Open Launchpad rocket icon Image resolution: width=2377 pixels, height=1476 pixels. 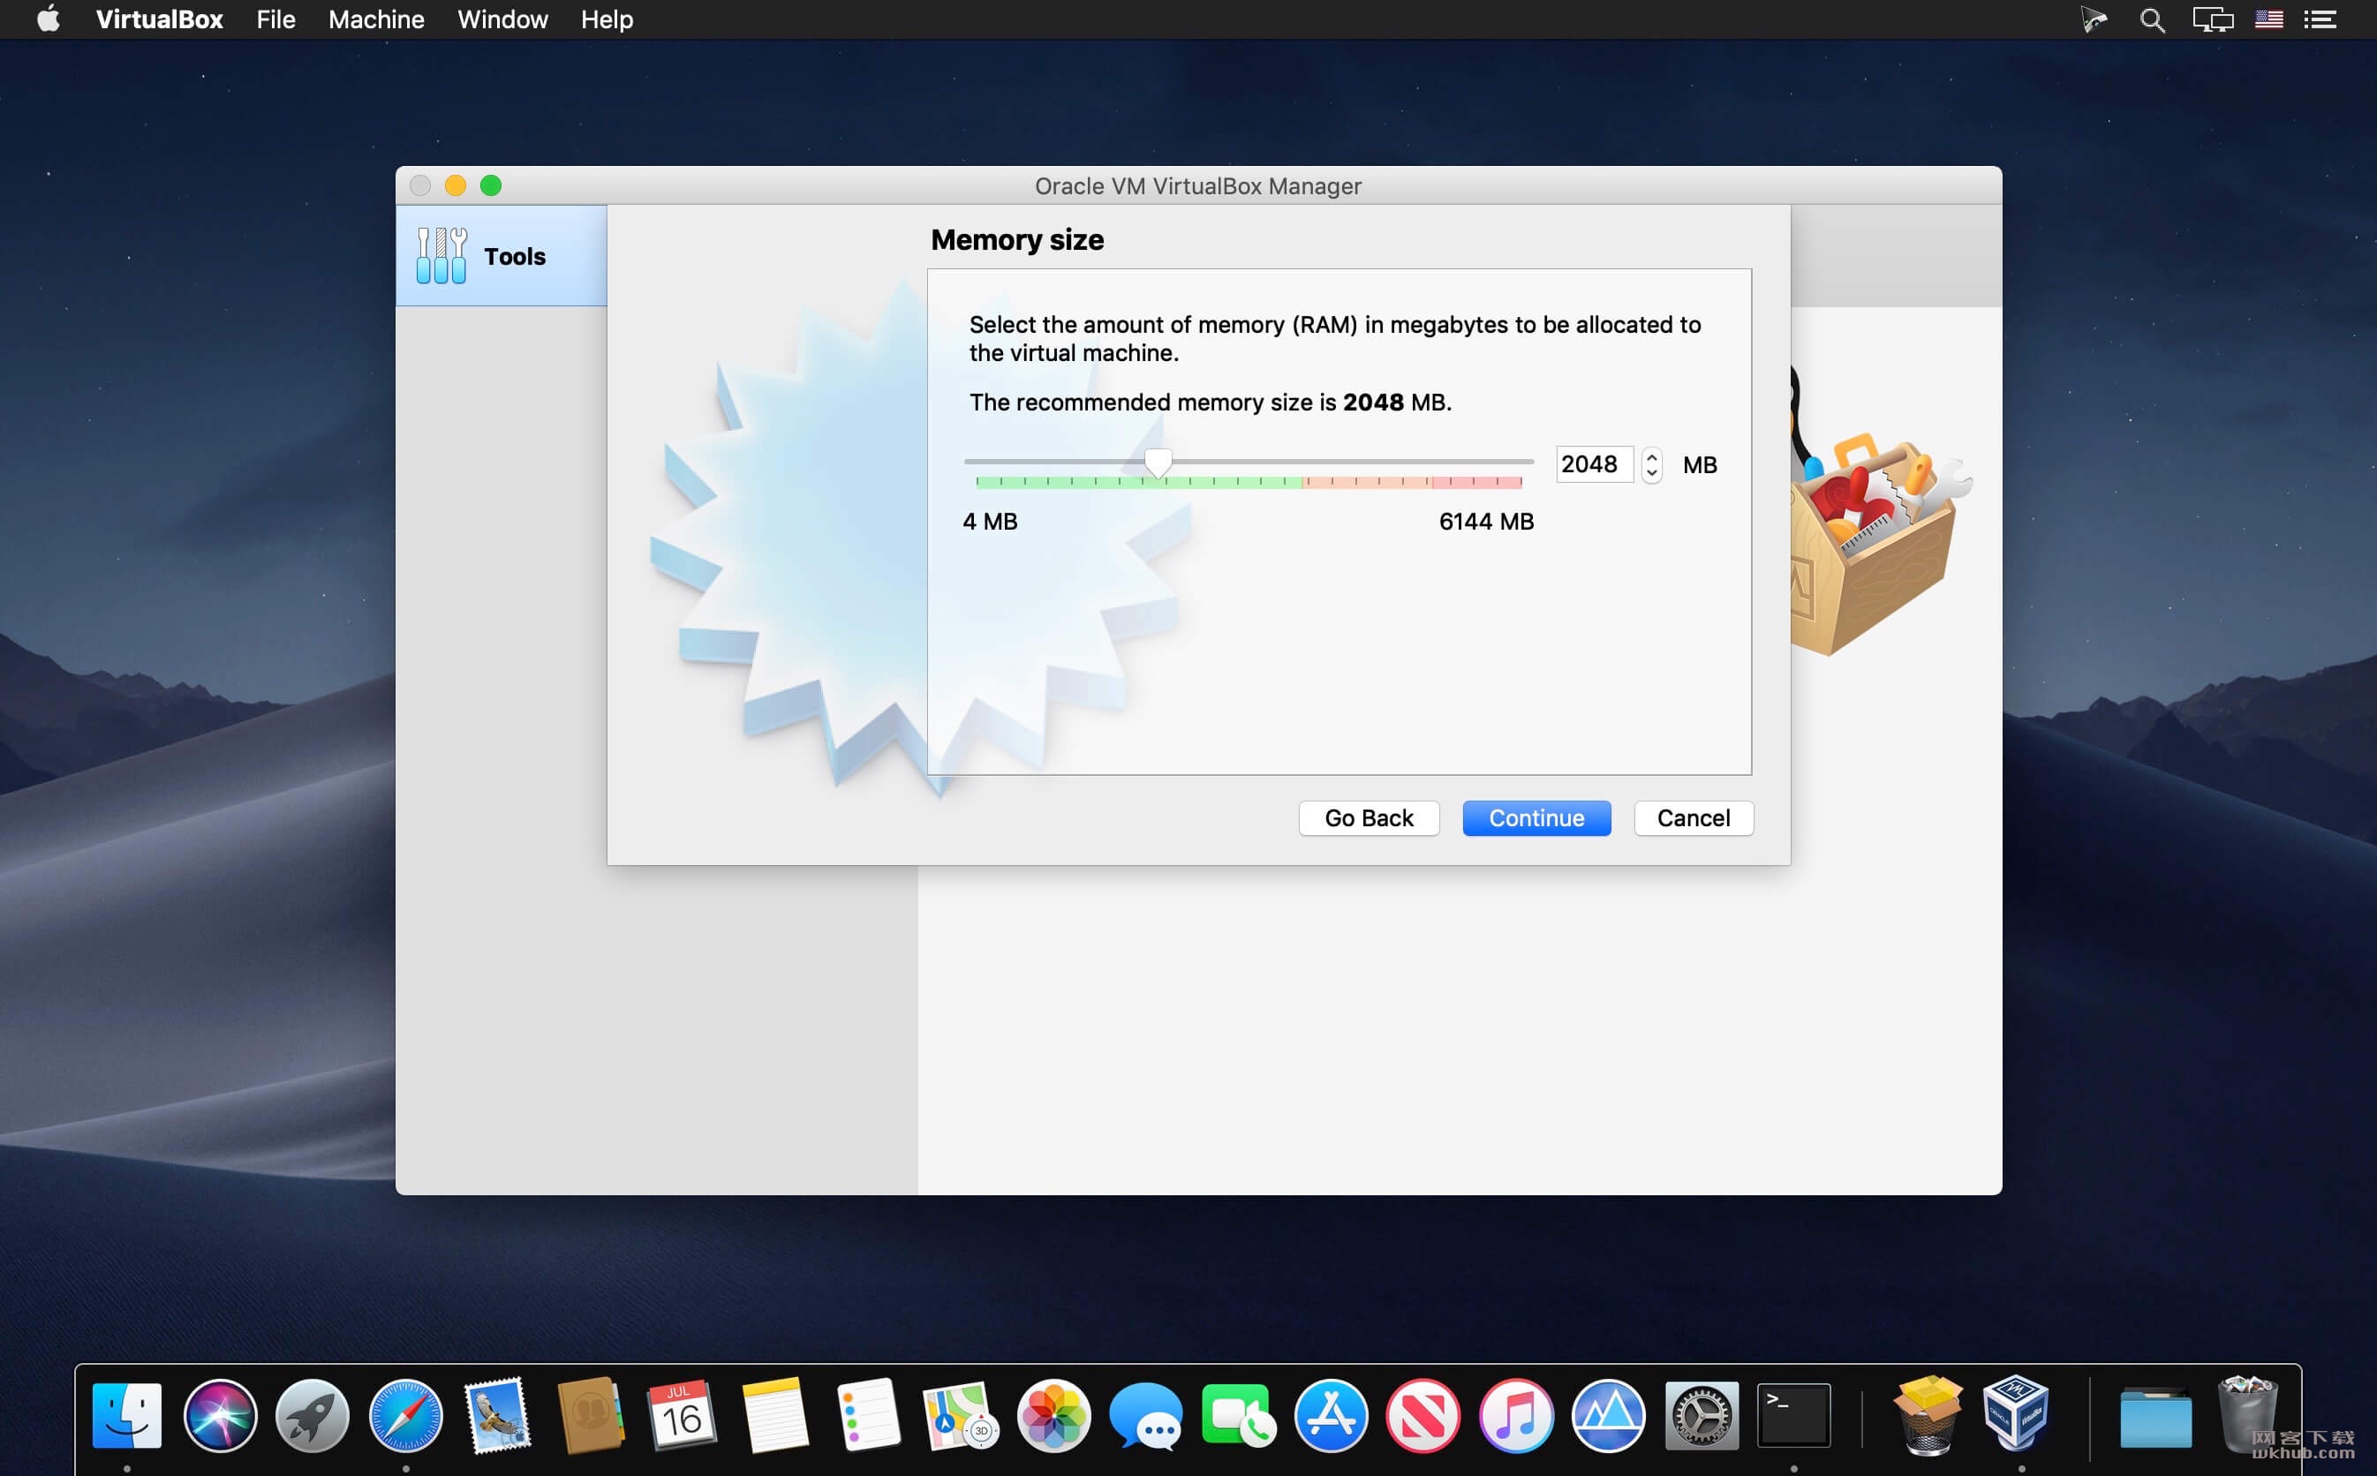click(x=313, y=1415)
